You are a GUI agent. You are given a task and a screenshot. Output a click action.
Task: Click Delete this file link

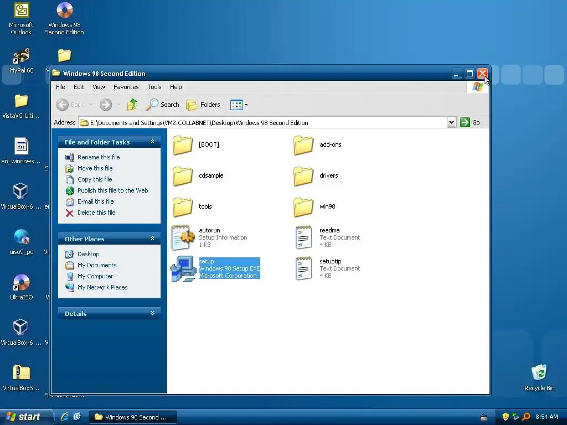coord(96,212)
